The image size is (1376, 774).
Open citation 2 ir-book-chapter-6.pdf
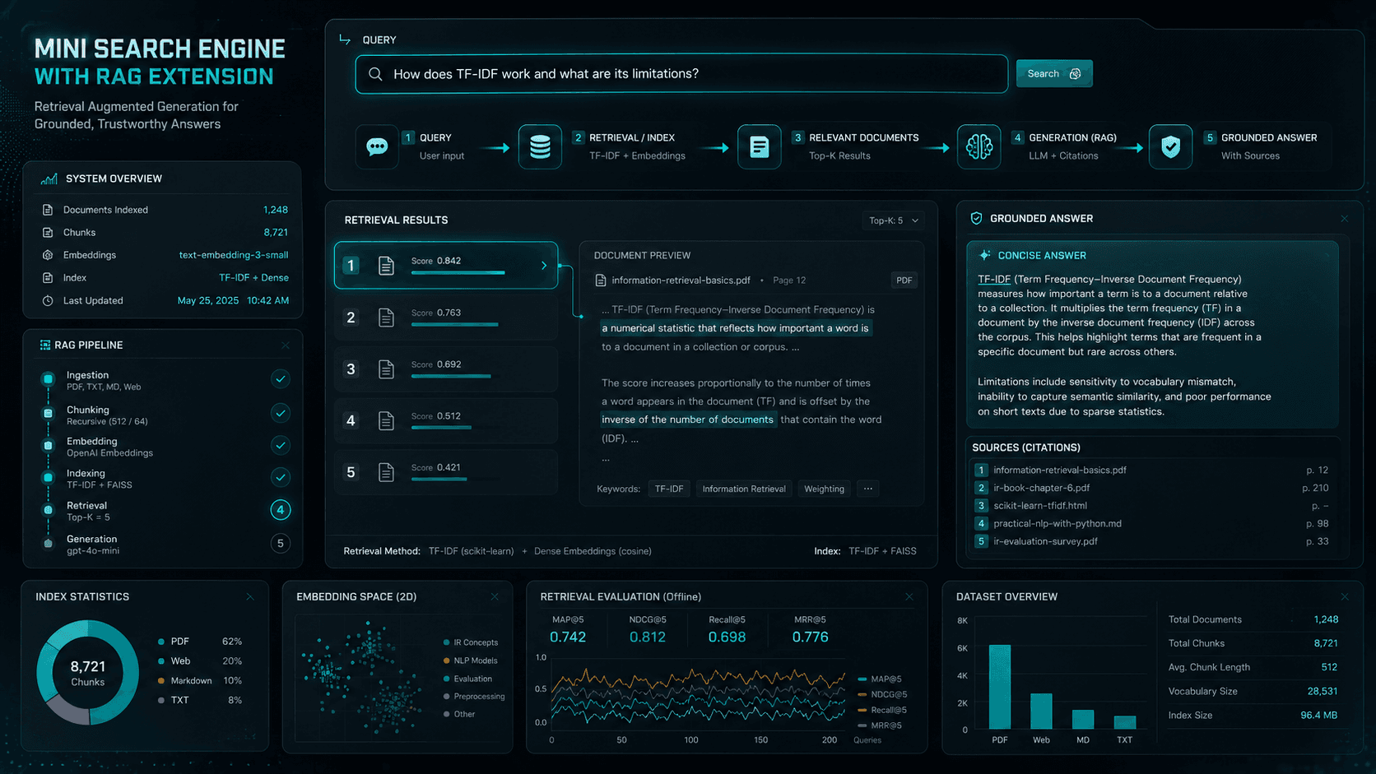[1151, 488]
